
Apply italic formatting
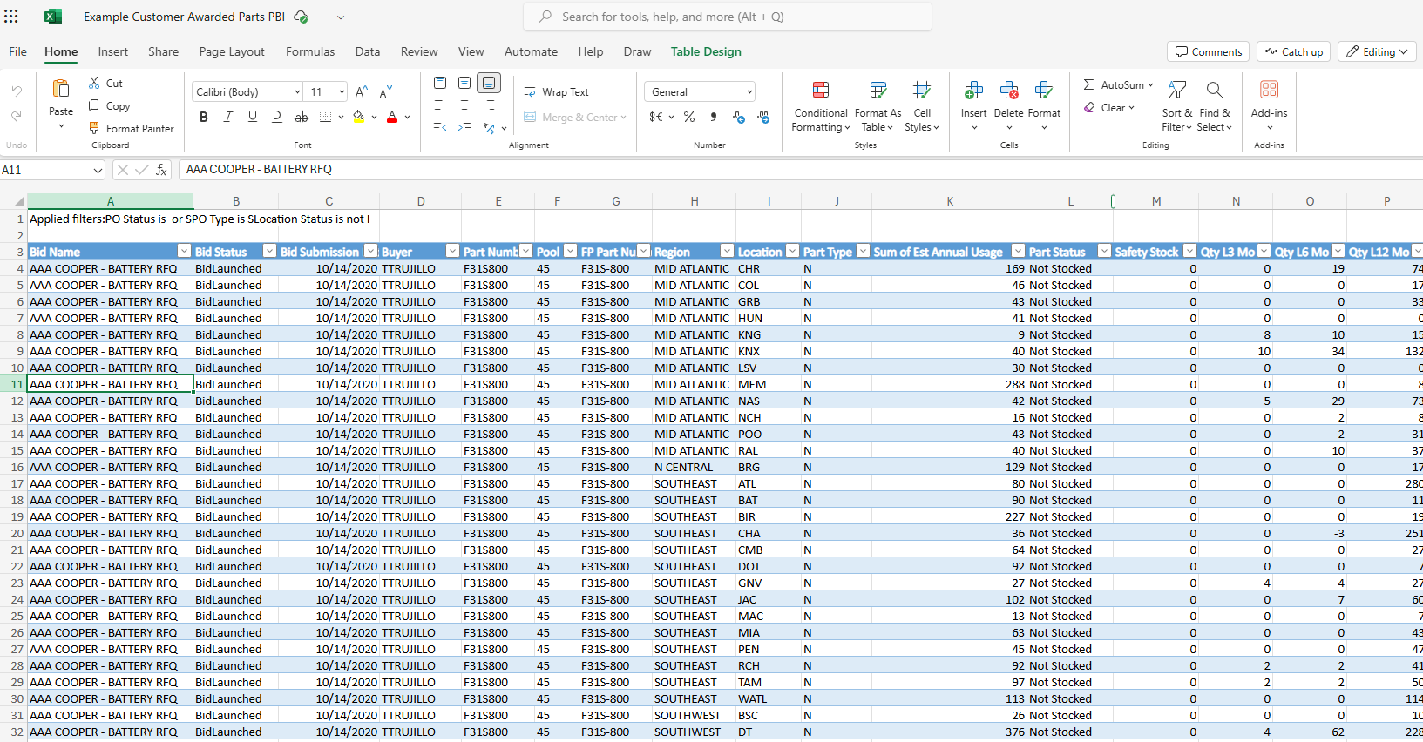(x=228, y=117)
